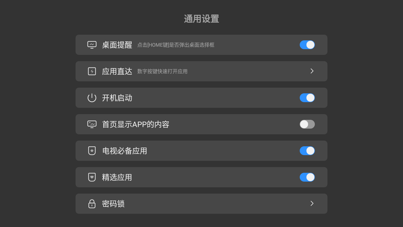This screenshot has height=227, width=403.
Task: Disable the 桌面提醒 toggle switch
Action: [x=307, y=45]
